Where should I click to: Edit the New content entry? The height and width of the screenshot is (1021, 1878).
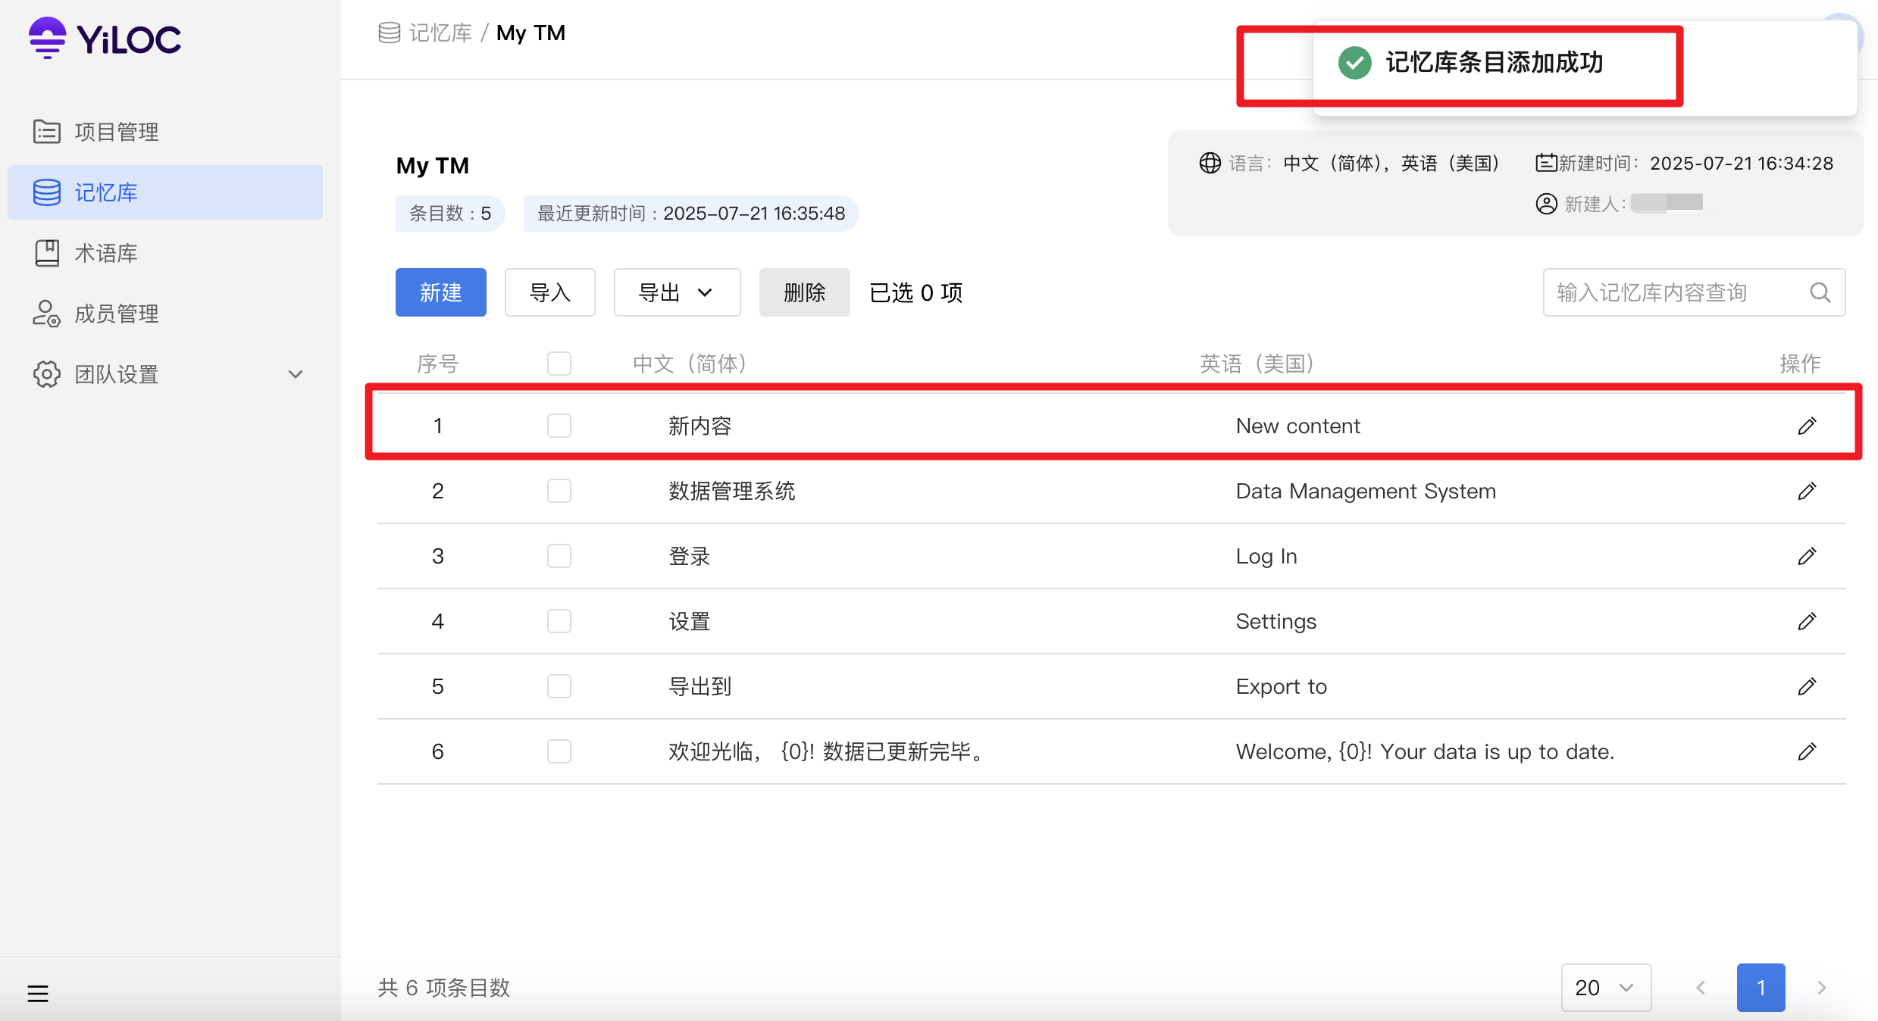click(x=1807, y=426)
